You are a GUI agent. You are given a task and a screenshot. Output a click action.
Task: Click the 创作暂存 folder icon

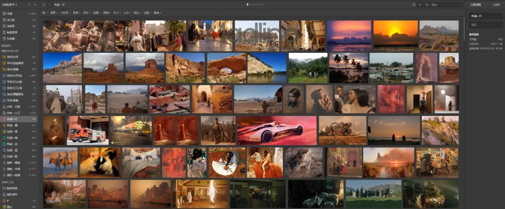coord(4,194)
